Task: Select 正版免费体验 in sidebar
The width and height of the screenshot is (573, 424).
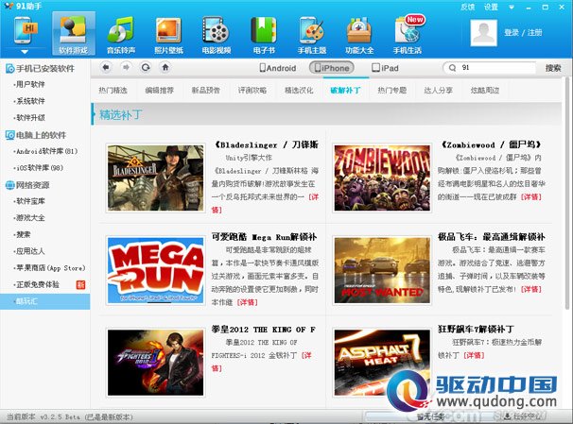Action: 37,284
